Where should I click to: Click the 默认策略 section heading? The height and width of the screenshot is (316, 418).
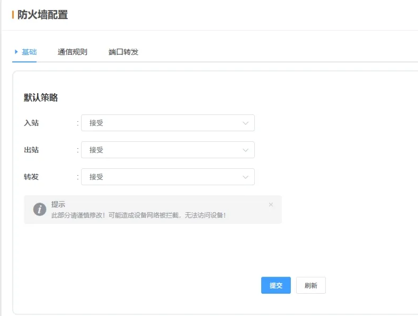[41, 97]
